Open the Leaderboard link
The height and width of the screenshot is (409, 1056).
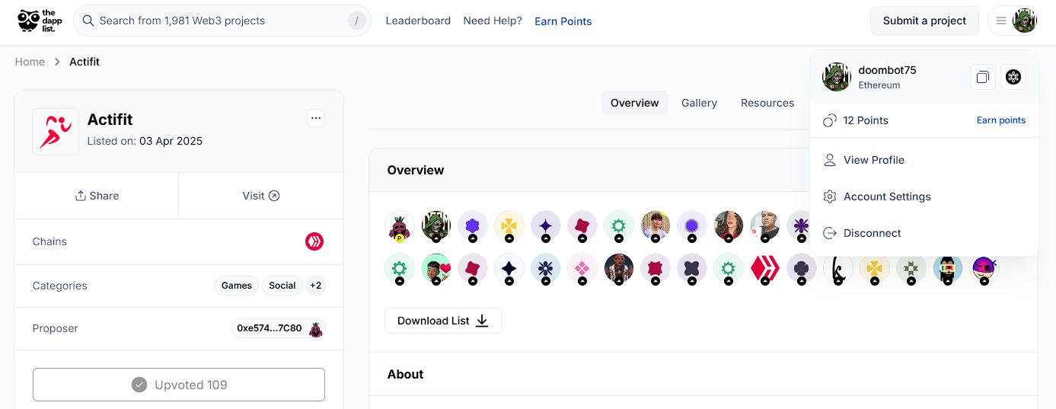(x=418, y=21)
